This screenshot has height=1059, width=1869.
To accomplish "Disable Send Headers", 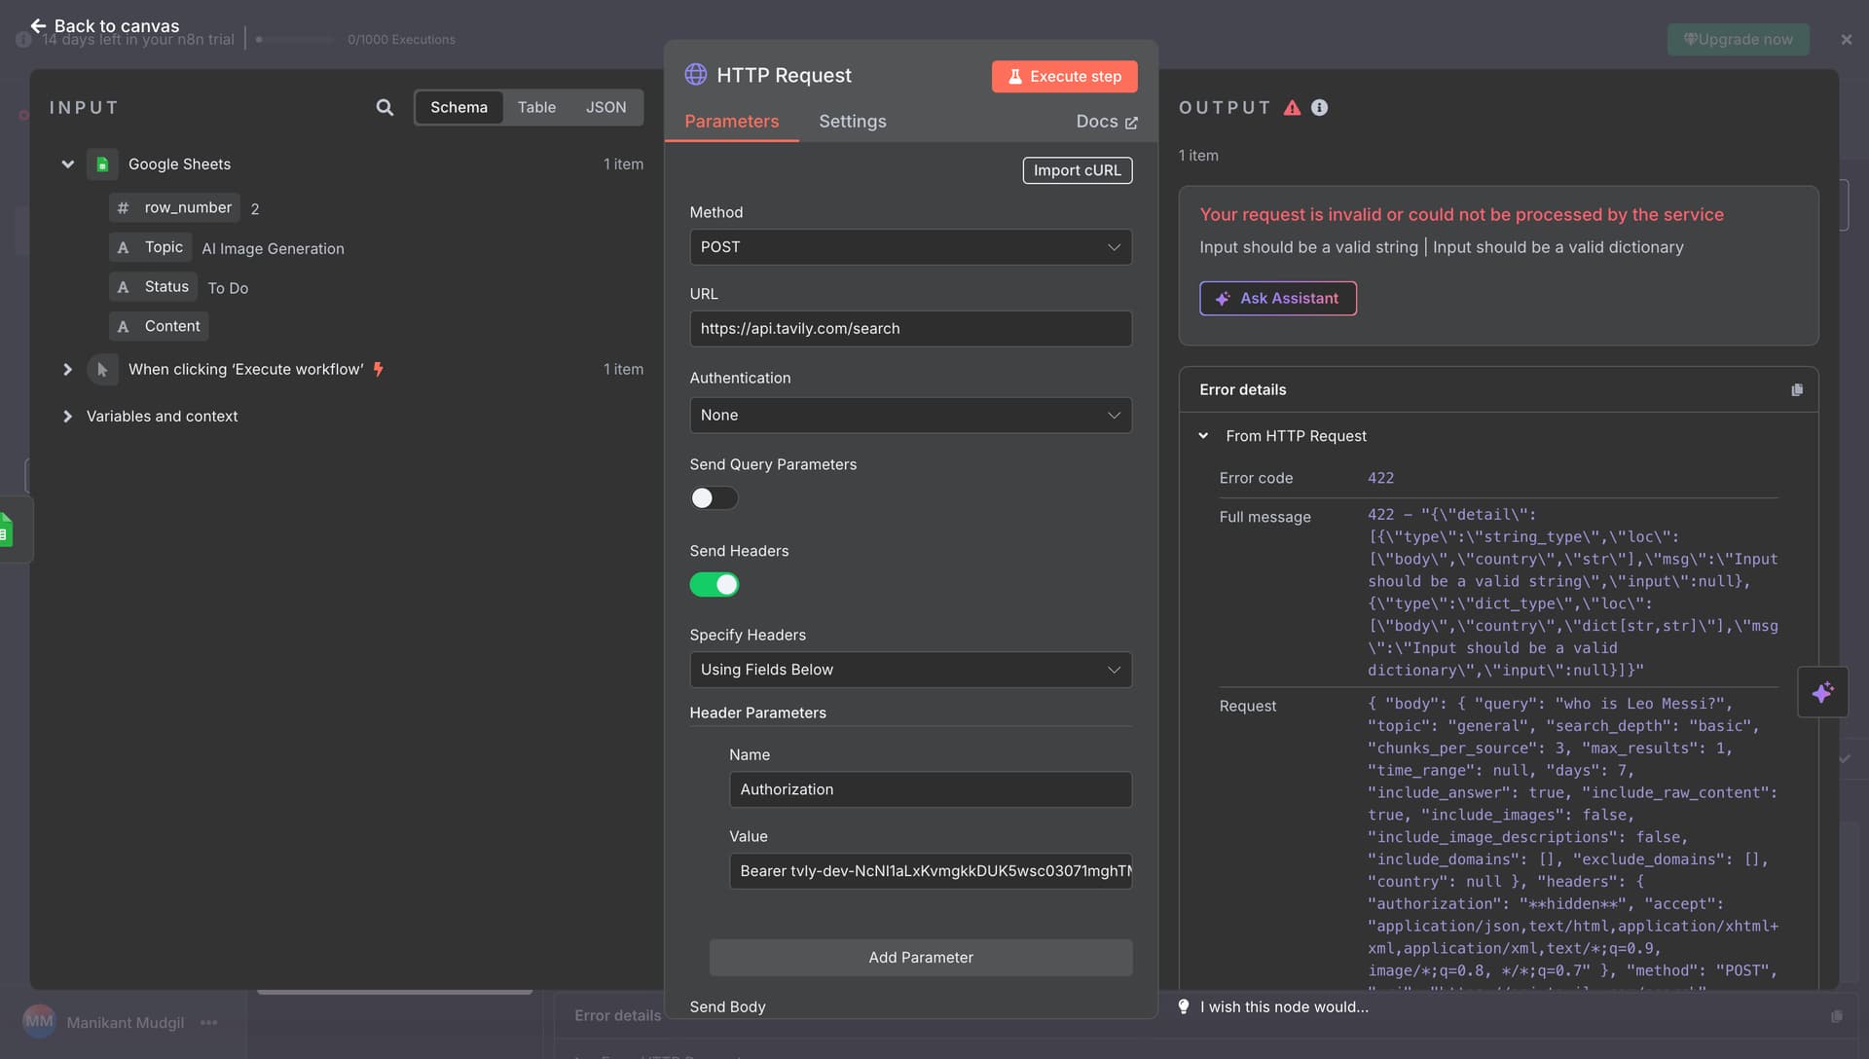I will [715, 585].
